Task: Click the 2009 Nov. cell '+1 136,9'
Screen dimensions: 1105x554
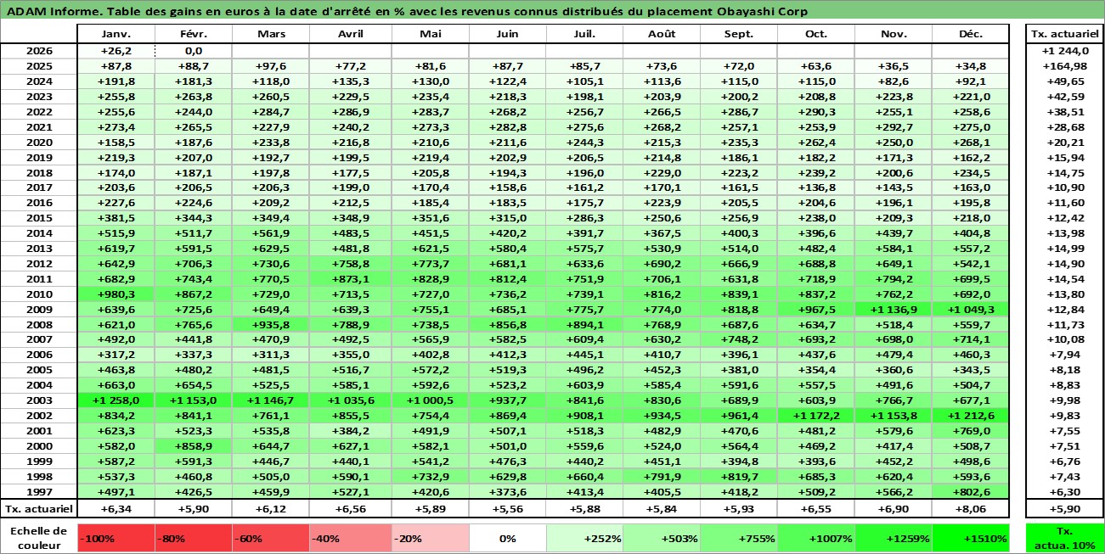Action: point(894,309)
